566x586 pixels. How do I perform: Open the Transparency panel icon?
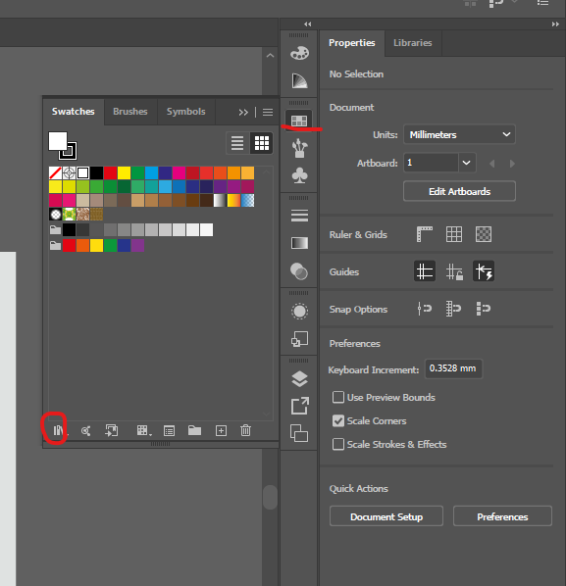299,270
